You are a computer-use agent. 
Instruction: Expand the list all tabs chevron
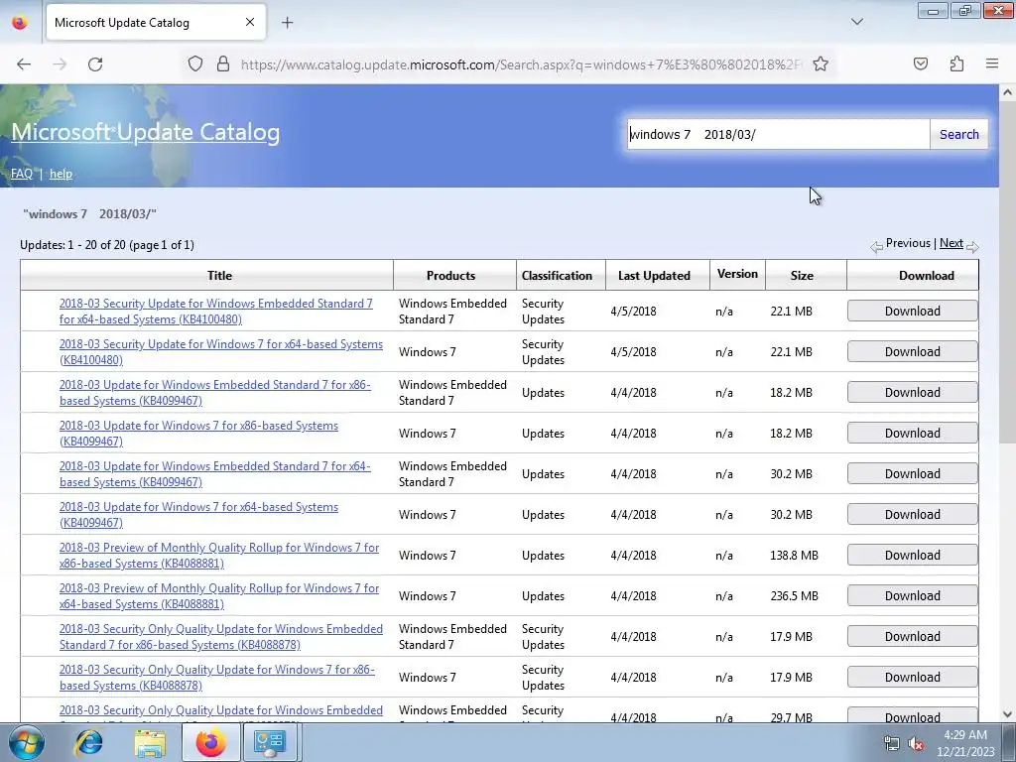pyautogui.click(x=857, y=22)
